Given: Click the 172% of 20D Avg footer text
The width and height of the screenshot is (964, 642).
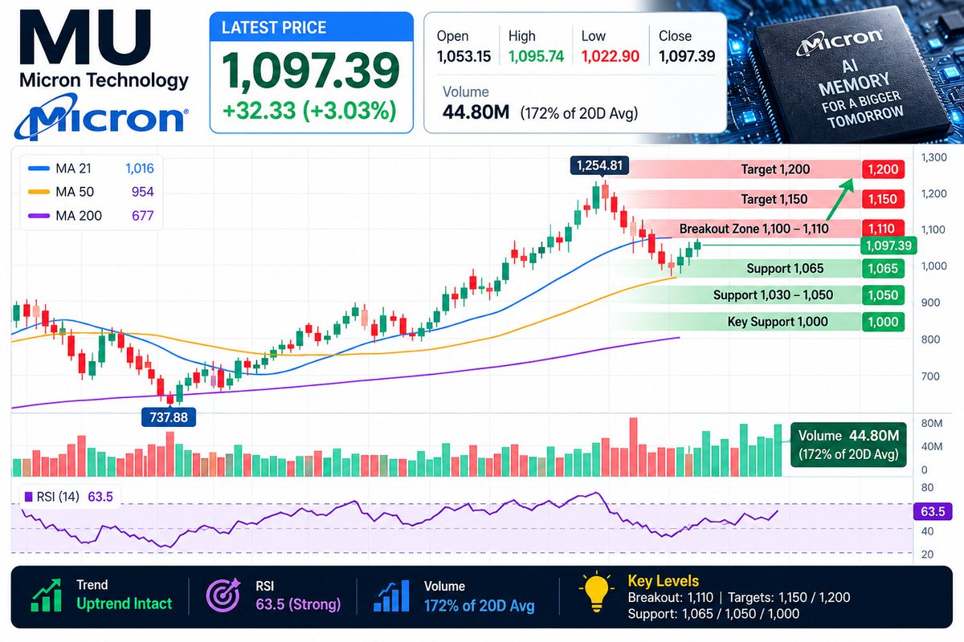Looking at the screenshot, I should click(478, 605).
